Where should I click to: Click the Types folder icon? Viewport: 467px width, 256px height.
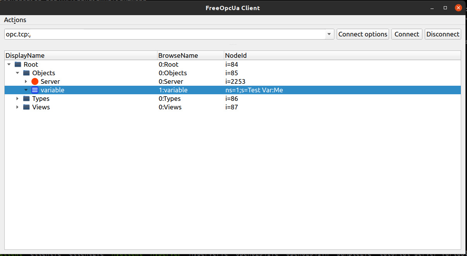coord(26,99)
